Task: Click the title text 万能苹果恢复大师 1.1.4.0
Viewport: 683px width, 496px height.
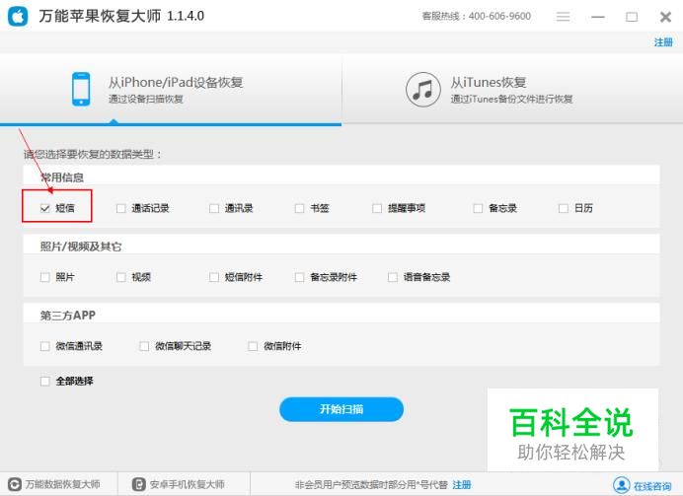Action: [121, 17]
